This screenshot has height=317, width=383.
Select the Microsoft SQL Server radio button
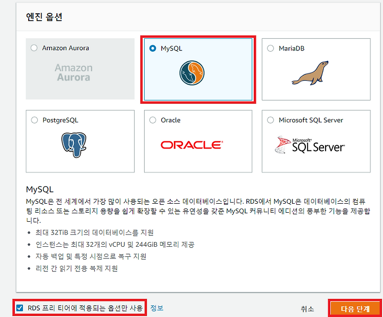270,120
